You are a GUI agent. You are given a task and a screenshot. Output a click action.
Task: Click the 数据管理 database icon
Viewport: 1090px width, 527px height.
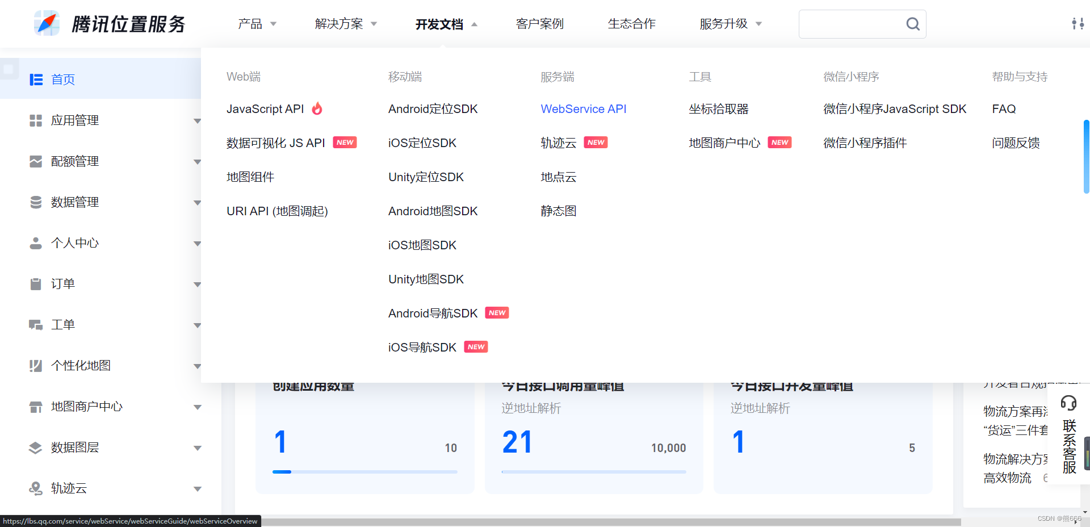[x=36, y=202]
